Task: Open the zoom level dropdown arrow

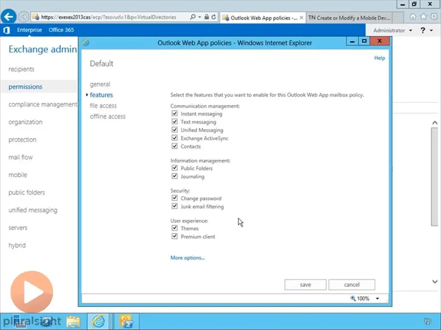Action: click(377, 299)
